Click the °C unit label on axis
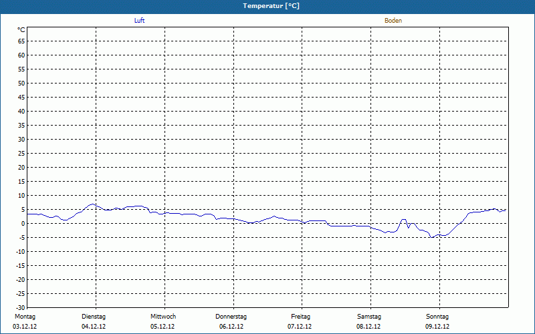The image size is (535, 334). [21, 30]
